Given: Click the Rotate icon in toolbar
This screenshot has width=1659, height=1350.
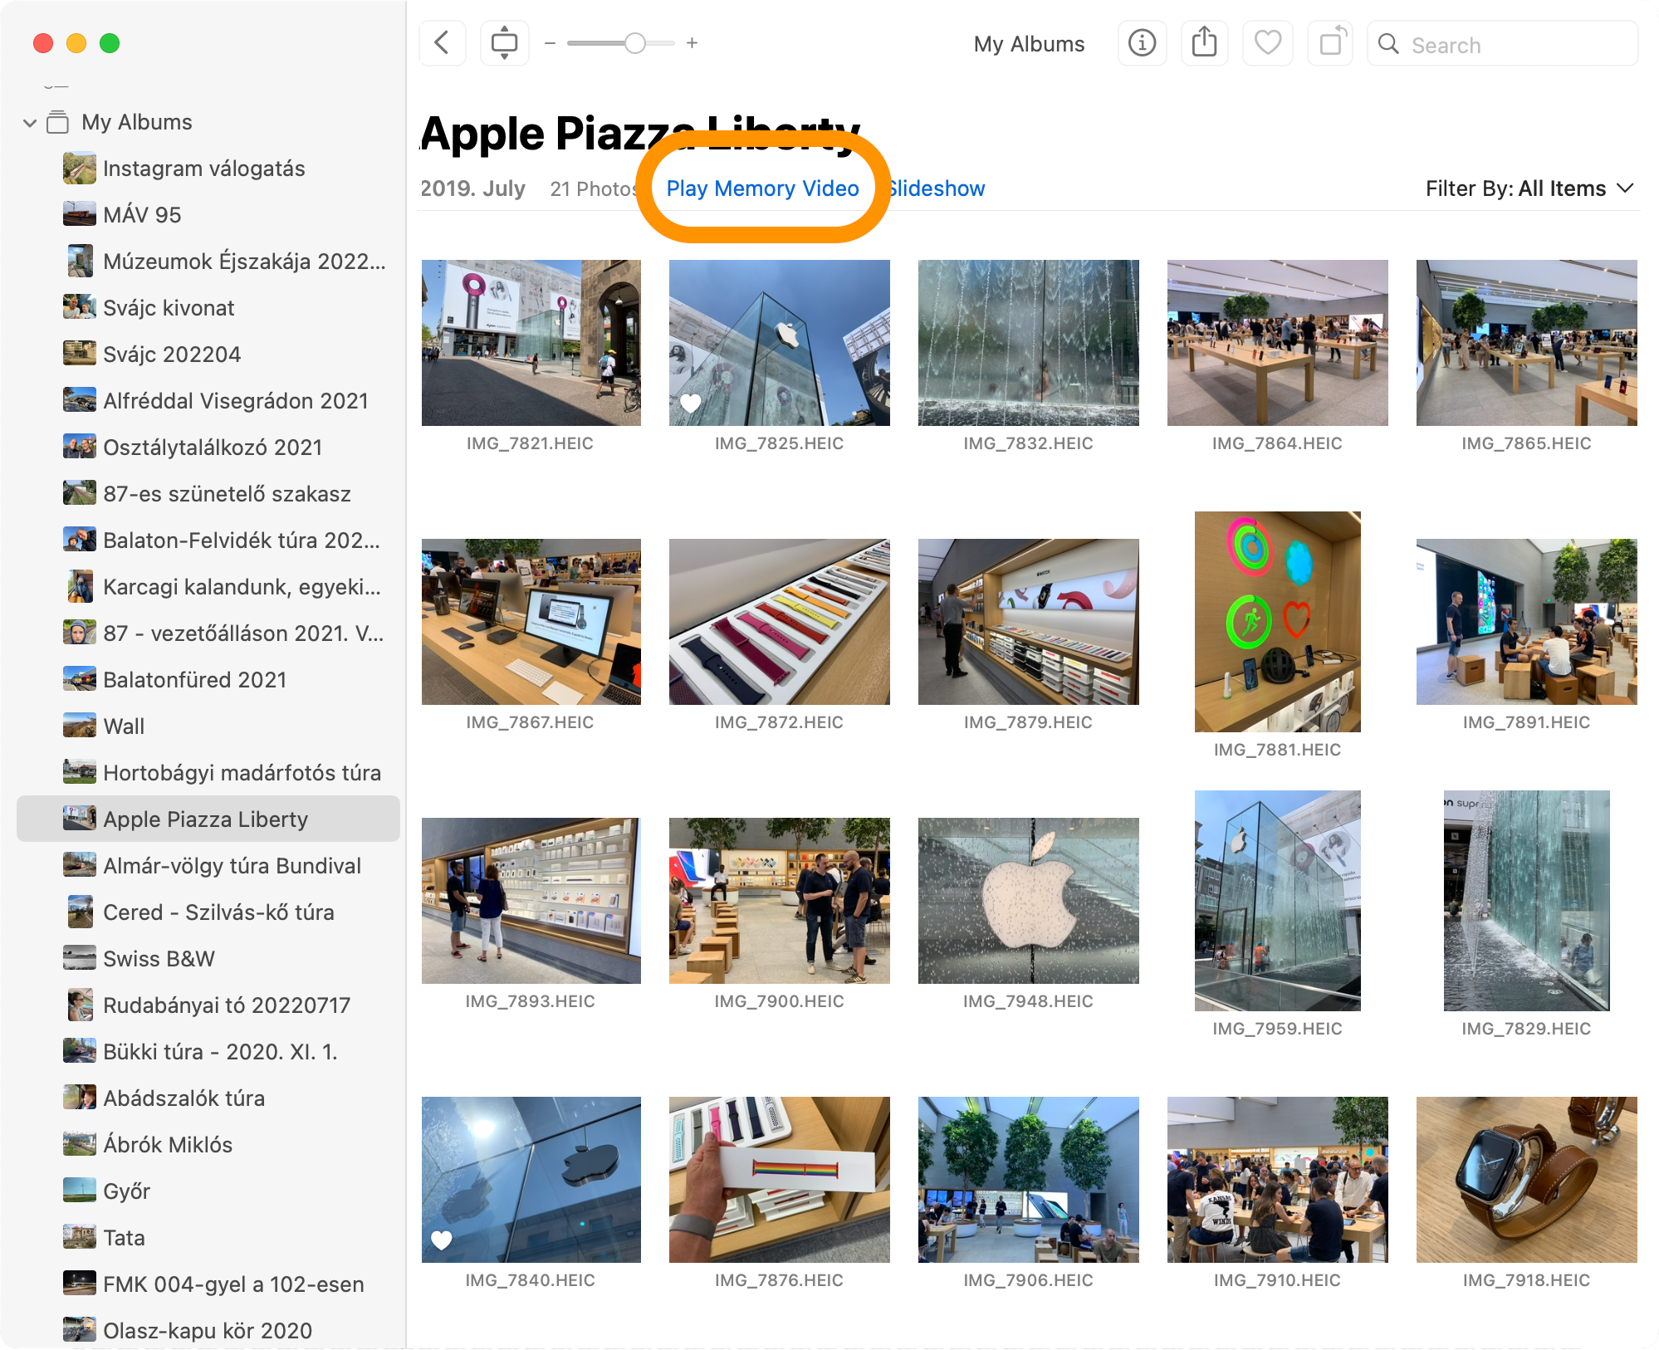Looking at the screenshot, I should pyautogui.click(x=1330, y=43).
